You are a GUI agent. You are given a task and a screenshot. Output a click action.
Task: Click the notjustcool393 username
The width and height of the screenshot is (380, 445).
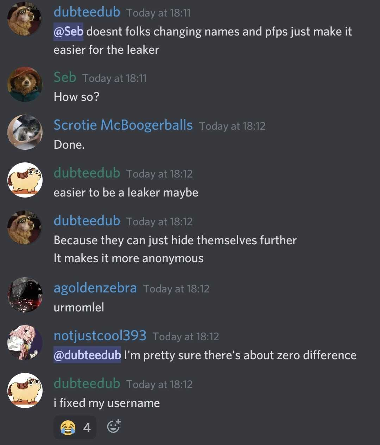click(100, 336)
